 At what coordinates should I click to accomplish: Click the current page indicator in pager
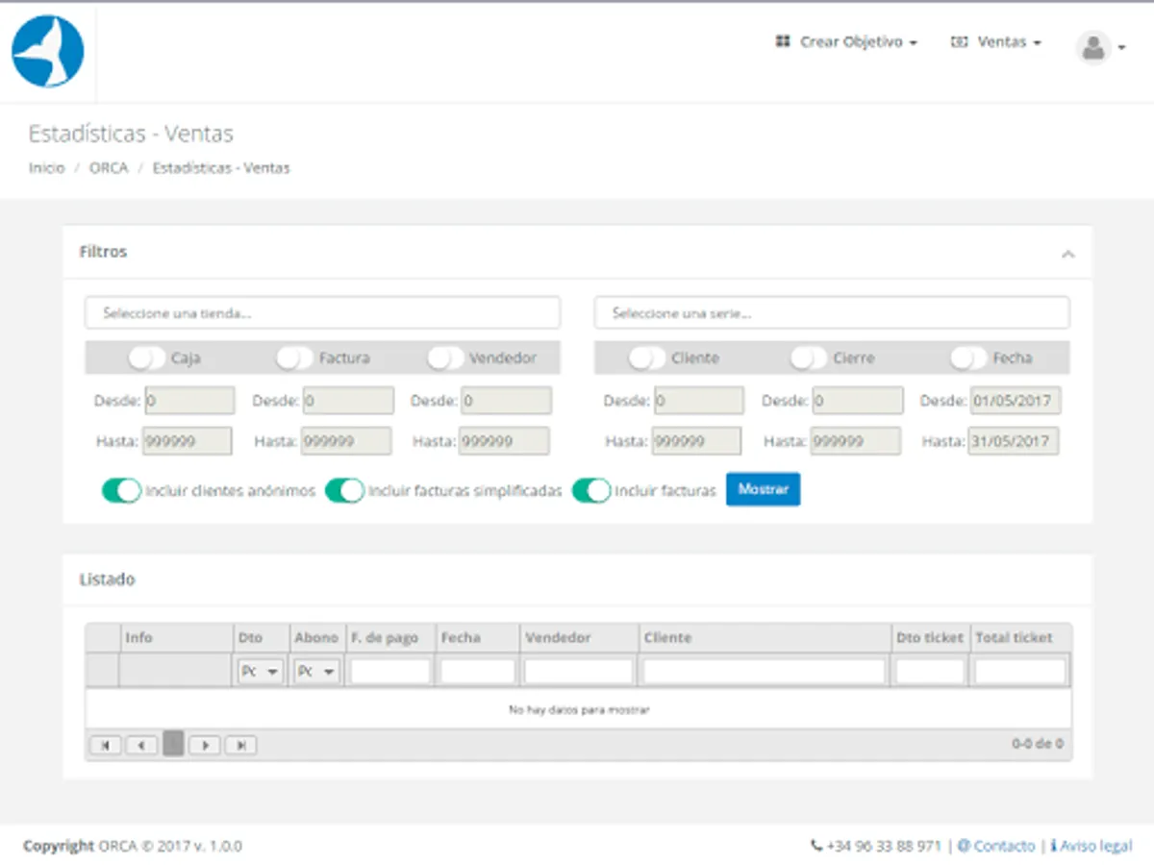coord(173,743)
